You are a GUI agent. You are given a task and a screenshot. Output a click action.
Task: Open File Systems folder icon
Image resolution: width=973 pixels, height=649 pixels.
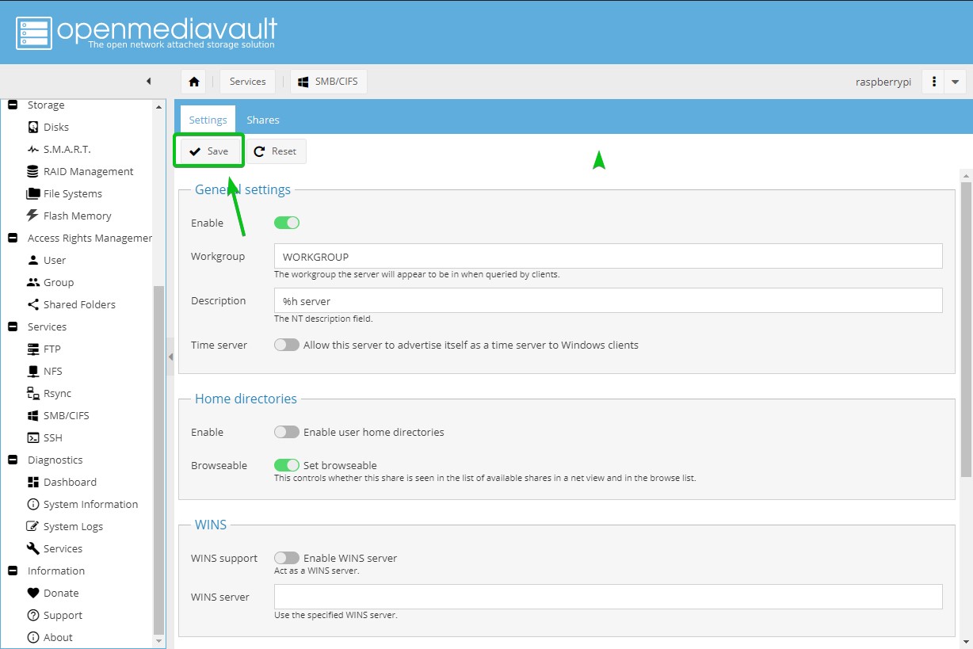point(33,193)
